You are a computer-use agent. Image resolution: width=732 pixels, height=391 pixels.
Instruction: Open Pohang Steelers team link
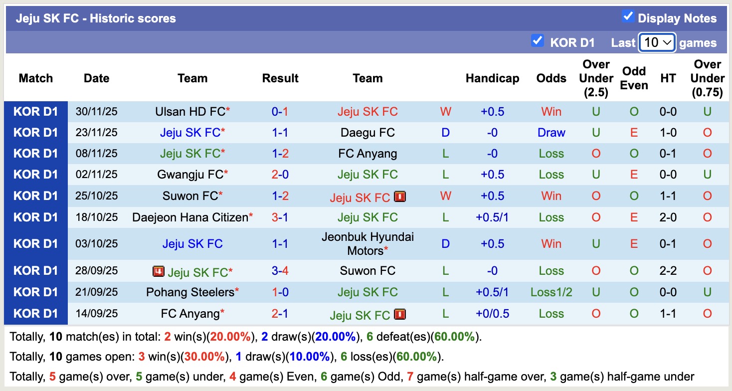pyautogui.click(x=190, y=292)
